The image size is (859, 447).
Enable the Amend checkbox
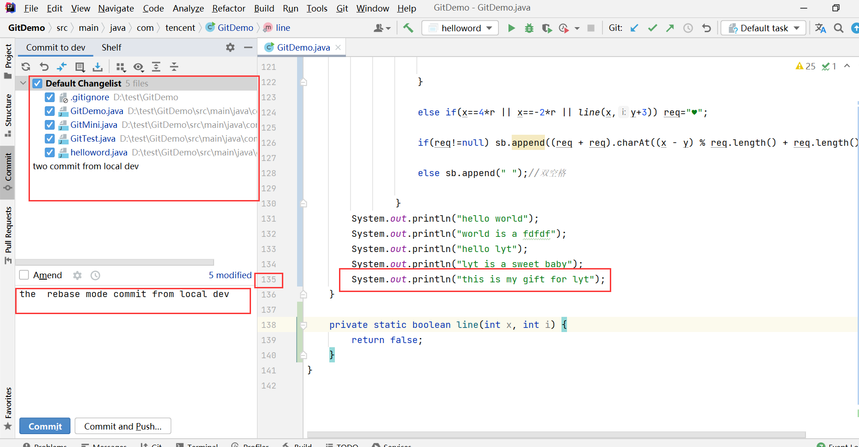click(24, 275)
